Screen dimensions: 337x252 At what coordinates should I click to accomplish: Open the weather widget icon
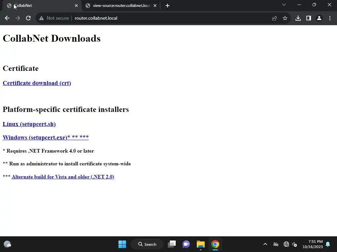8,244
